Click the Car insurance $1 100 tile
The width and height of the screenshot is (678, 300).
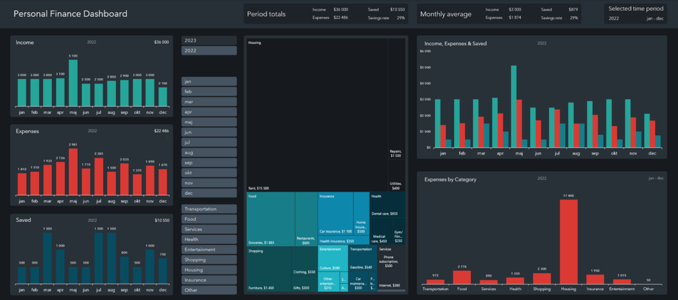335,214
